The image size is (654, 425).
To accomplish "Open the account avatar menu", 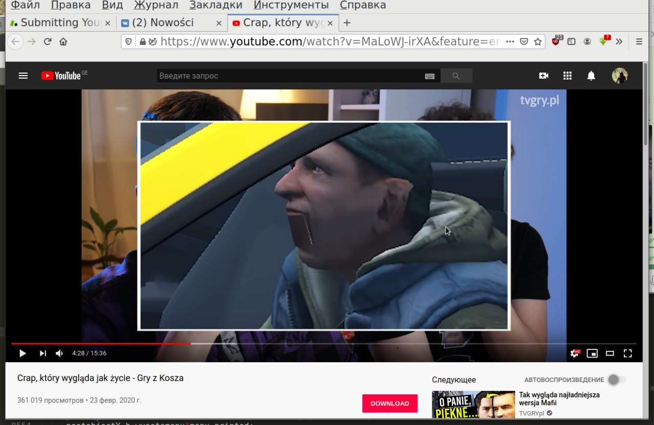I will point(620,76).
